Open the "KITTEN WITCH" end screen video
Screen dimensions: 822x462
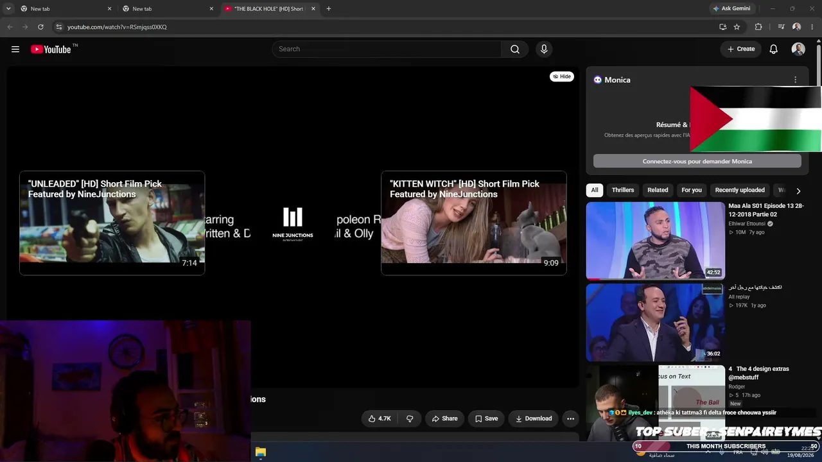coord(474,223)
